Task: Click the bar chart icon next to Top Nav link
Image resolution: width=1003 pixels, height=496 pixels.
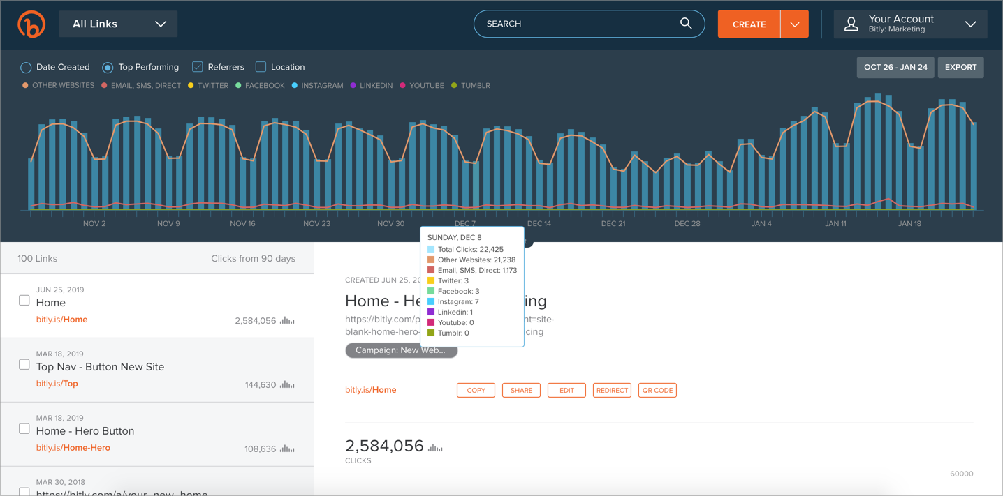Action: (288, 383)
